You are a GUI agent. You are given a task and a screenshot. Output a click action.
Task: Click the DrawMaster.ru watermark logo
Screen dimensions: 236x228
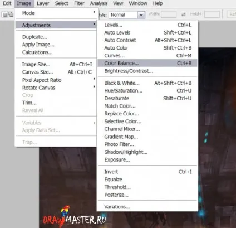pos(75,217)
